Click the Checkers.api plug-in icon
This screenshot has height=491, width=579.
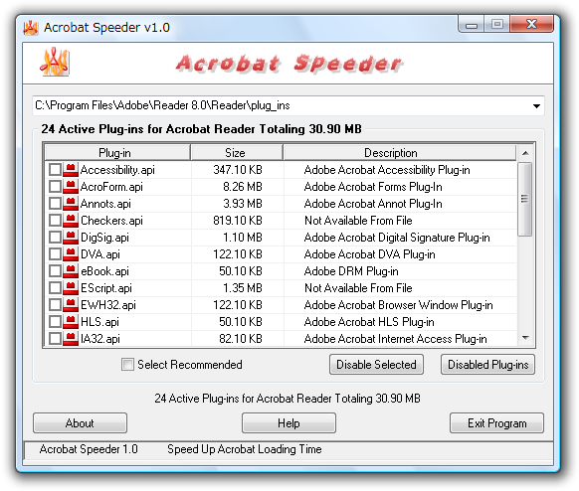(71, 221)
